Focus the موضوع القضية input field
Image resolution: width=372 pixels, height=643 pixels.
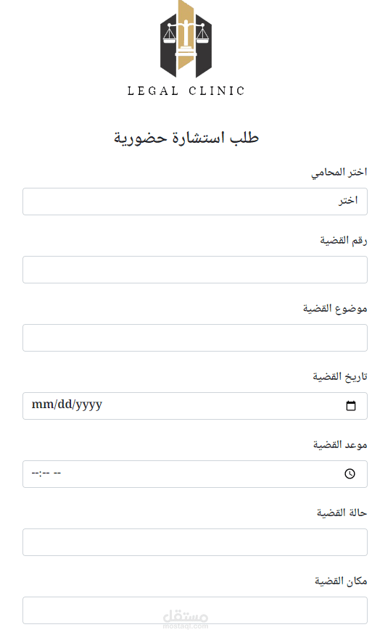tap(195, 338)
